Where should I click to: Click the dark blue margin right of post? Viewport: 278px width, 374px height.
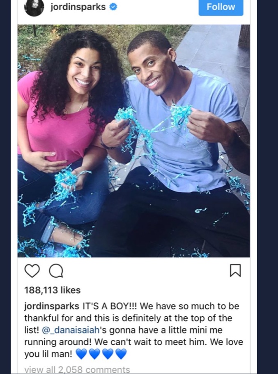point(268,187)
